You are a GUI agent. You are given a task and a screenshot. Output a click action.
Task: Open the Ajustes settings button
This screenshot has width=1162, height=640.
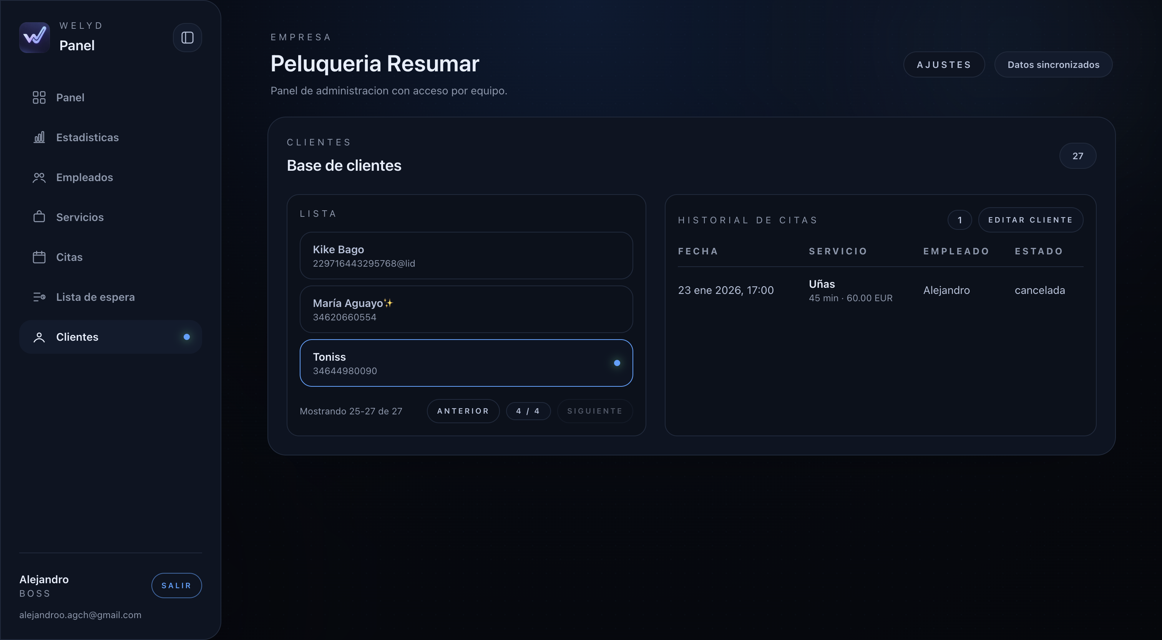944,65
